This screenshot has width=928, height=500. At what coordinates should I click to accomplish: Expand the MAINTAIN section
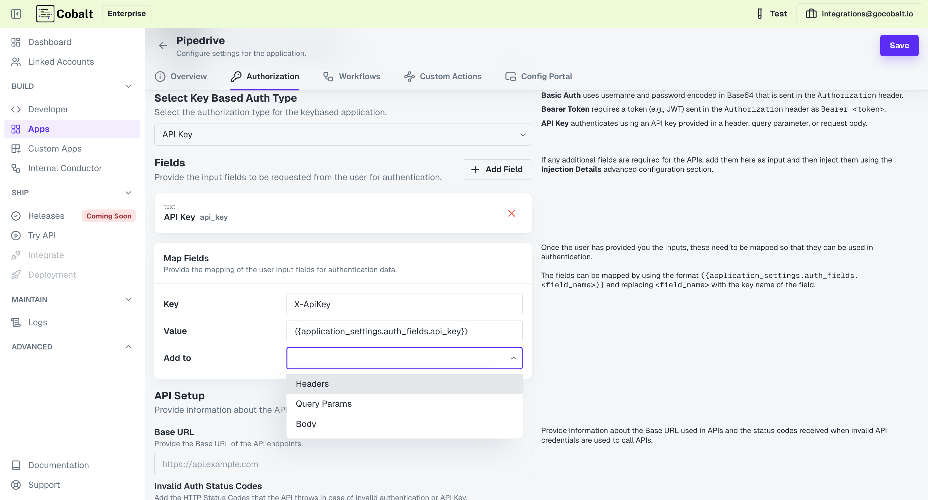tap(128, 299)
